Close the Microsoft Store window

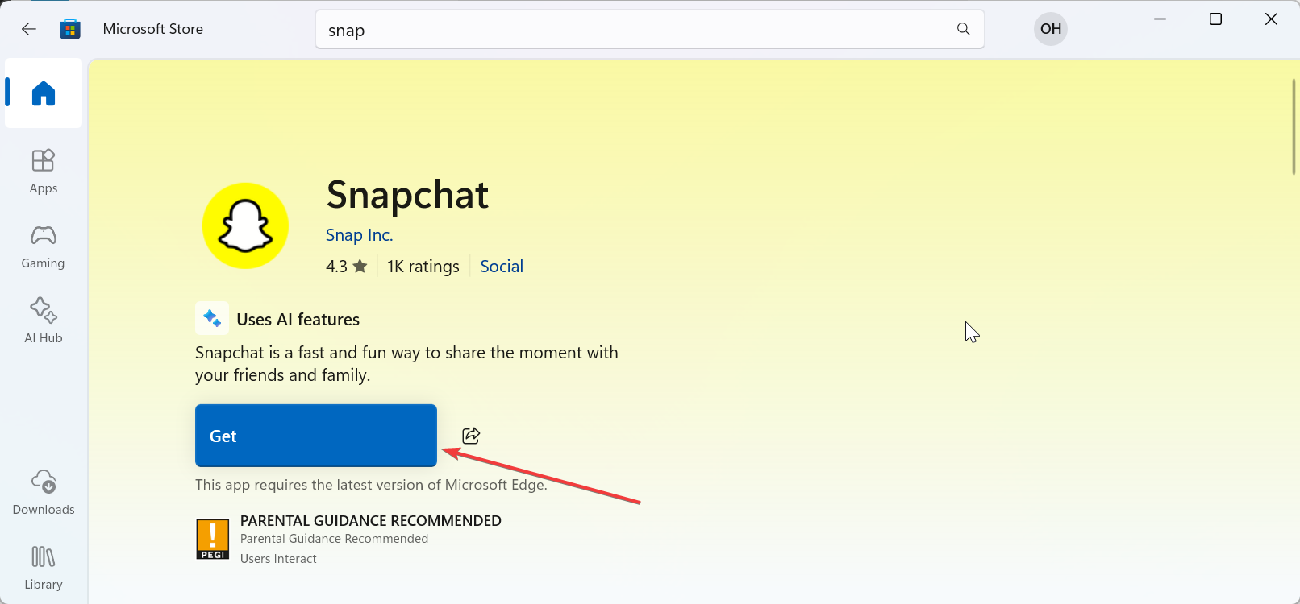[1272, 19]
